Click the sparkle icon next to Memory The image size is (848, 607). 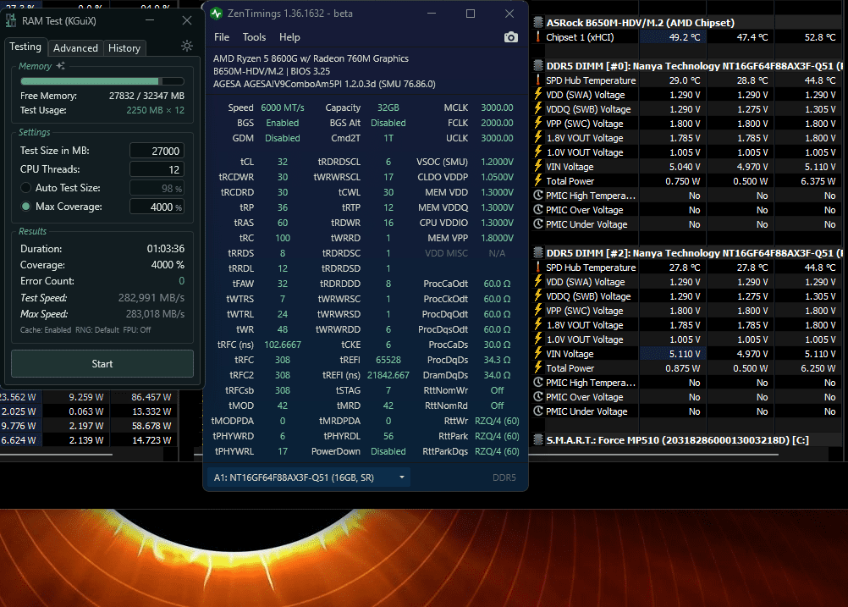pos(61,65)
